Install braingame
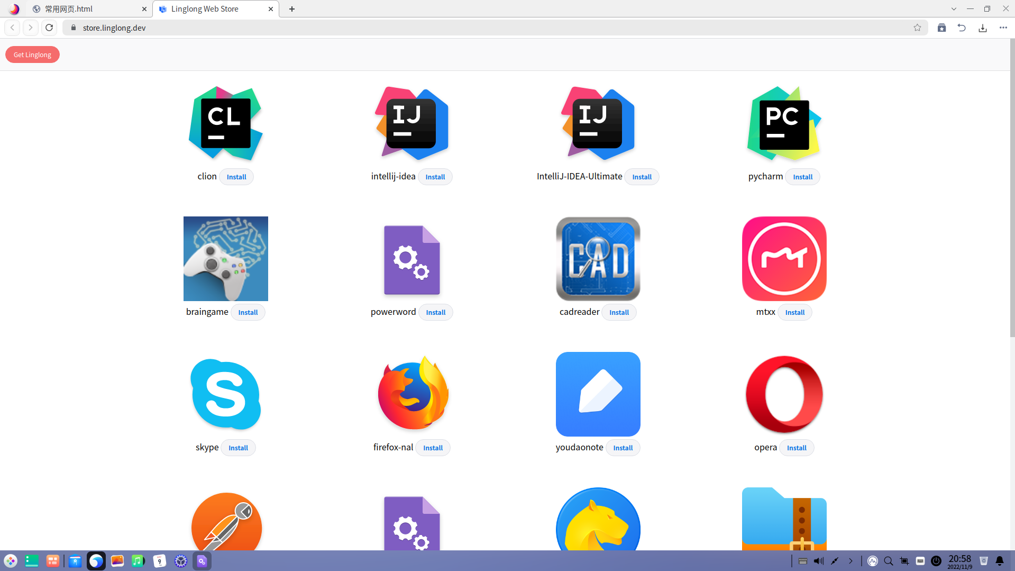Image resolution: width=1015 pixels, height=571 pixels. pos(248,312)
